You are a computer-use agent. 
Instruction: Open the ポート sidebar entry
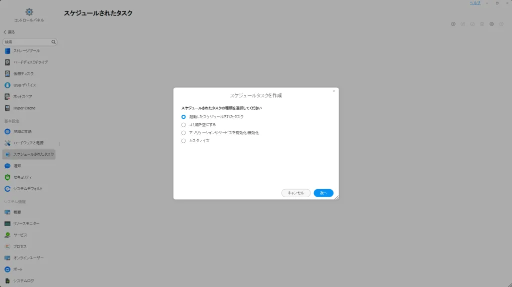point(28,270)
